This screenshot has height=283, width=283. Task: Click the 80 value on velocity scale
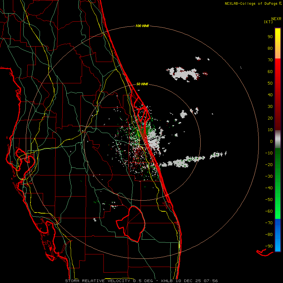270,48
